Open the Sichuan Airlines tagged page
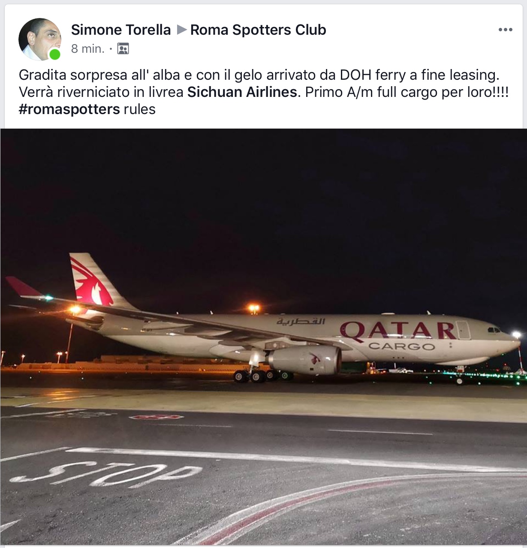 pos(242,92)
